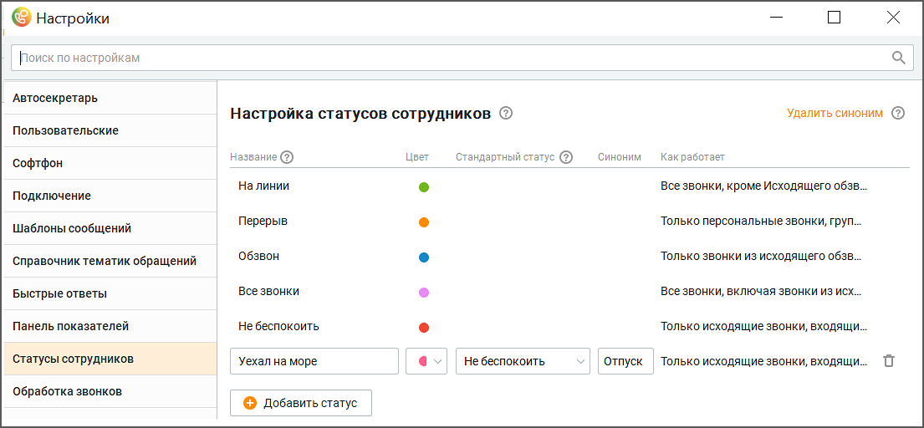Click the Уехал на море name field
Screen dimensions: 924x428
click(314, 361)
